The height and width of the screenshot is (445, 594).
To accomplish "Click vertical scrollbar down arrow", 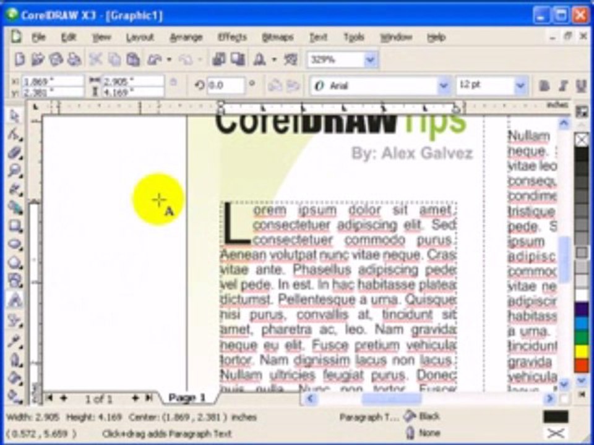I will pyautogui.click(x=564, y=384).
